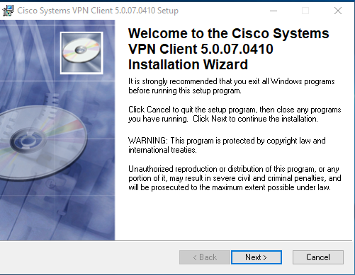Screen dimensions: 355x275
Task: Open the installer system menu icon
Action: tap(8, 11)
